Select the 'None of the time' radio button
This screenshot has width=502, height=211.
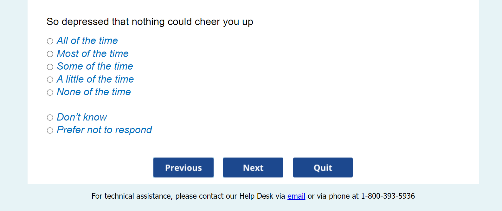pos(50,93)
